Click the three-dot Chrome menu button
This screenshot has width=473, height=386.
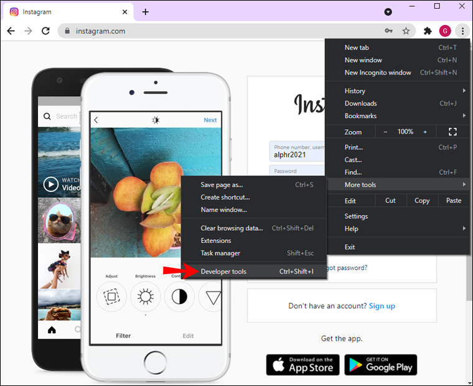pyautogui.click(x=462, y=30)
